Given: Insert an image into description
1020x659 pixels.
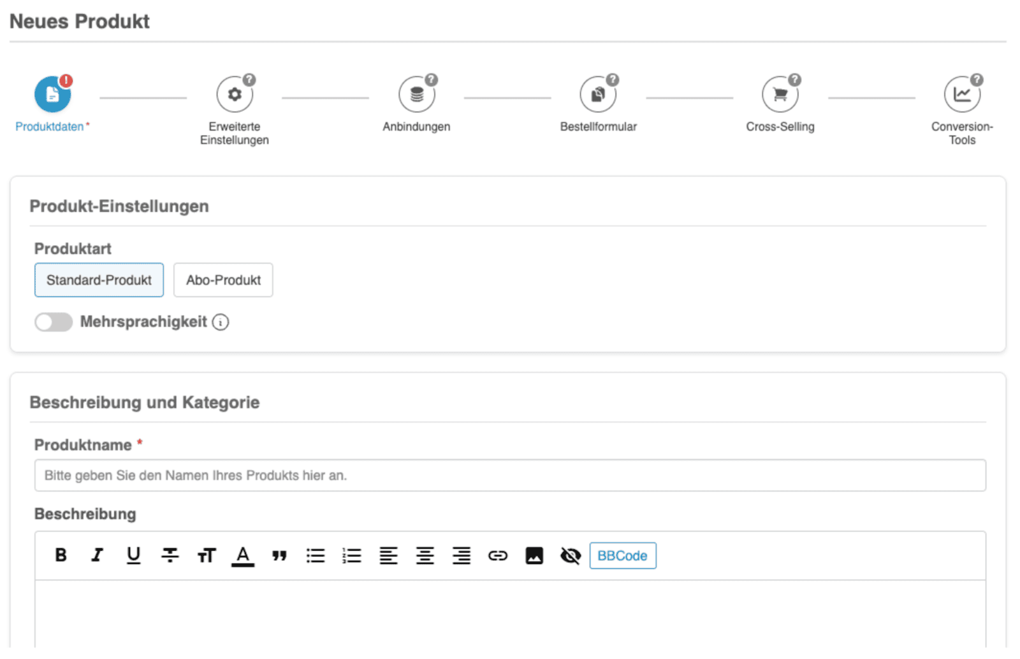Looking at the screenshot, I should click(x=534, y=555).
